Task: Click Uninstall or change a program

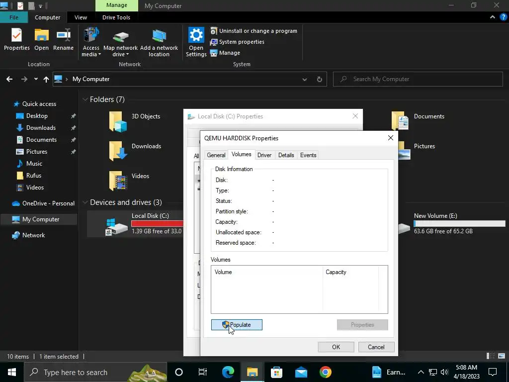Action: [x=254, y=31]
